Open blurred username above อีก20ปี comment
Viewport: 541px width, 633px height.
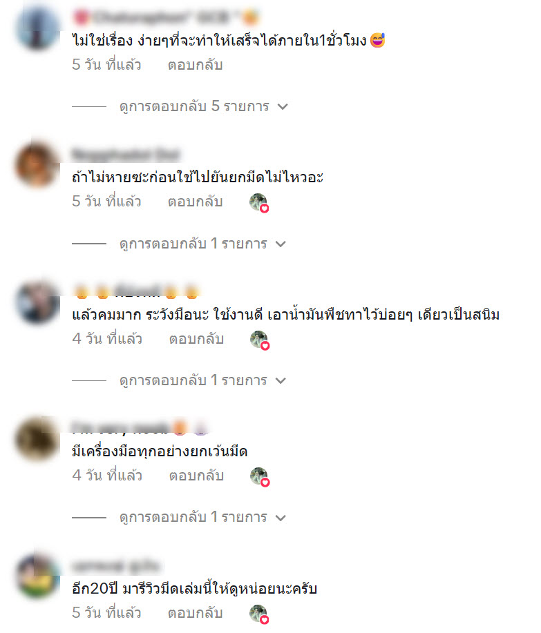tap(116, 567)
